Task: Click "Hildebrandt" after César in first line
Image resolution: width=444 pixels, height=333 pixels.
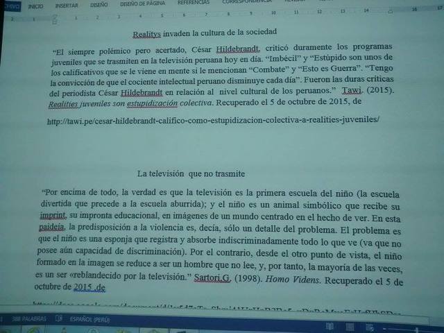Action: [x=237, y=49]
